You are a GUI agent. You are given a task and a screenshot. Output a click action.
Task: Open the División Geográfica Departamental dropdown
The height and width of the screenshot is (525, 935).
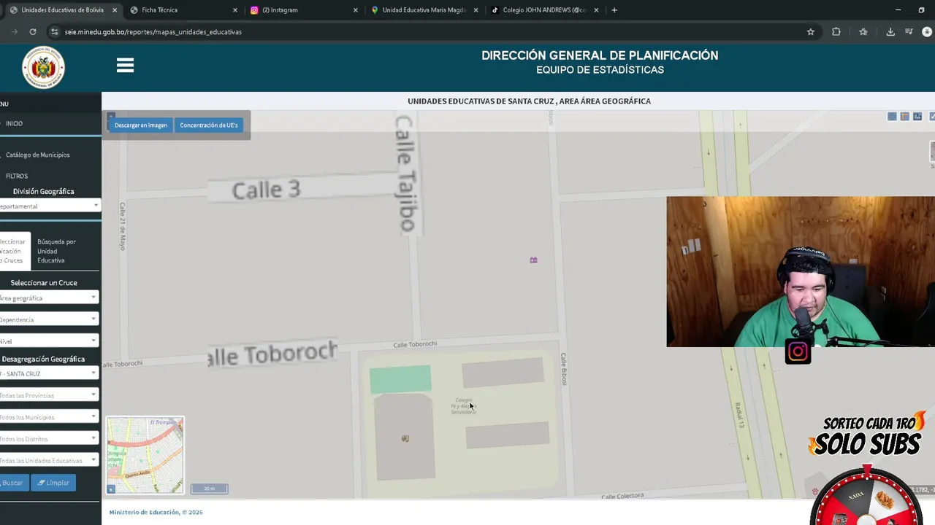pyautogui.click(x=49, y=206)
